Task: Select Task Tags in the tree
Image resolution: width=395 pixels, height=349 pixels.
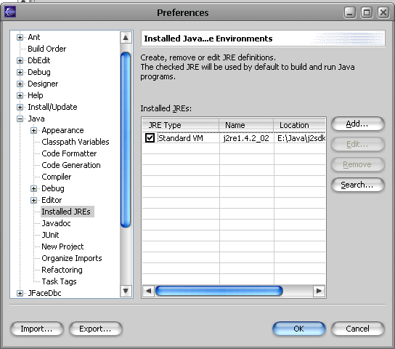Action: 59,281
